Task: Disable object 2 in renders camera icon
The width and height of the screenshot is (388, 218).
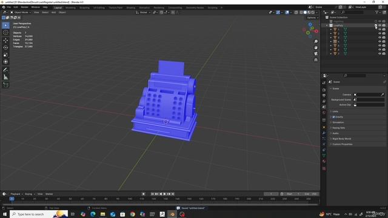Action: (x=384, y=33)
